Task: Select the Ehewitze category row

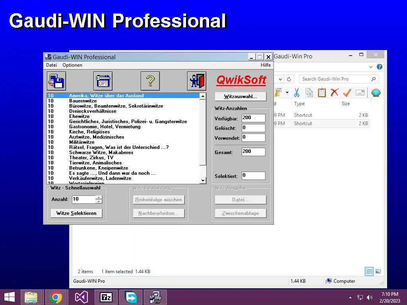Action: pyautogui.click(x=123, y=116)
